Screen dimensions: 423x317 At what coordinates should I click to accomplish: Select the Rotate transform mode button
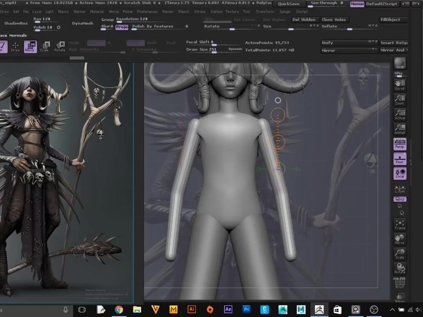pos(60,46)
